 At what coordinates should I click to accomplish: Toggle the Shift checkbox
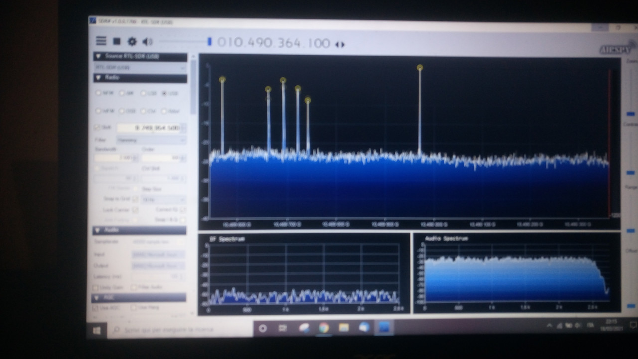tap(97, 128)
